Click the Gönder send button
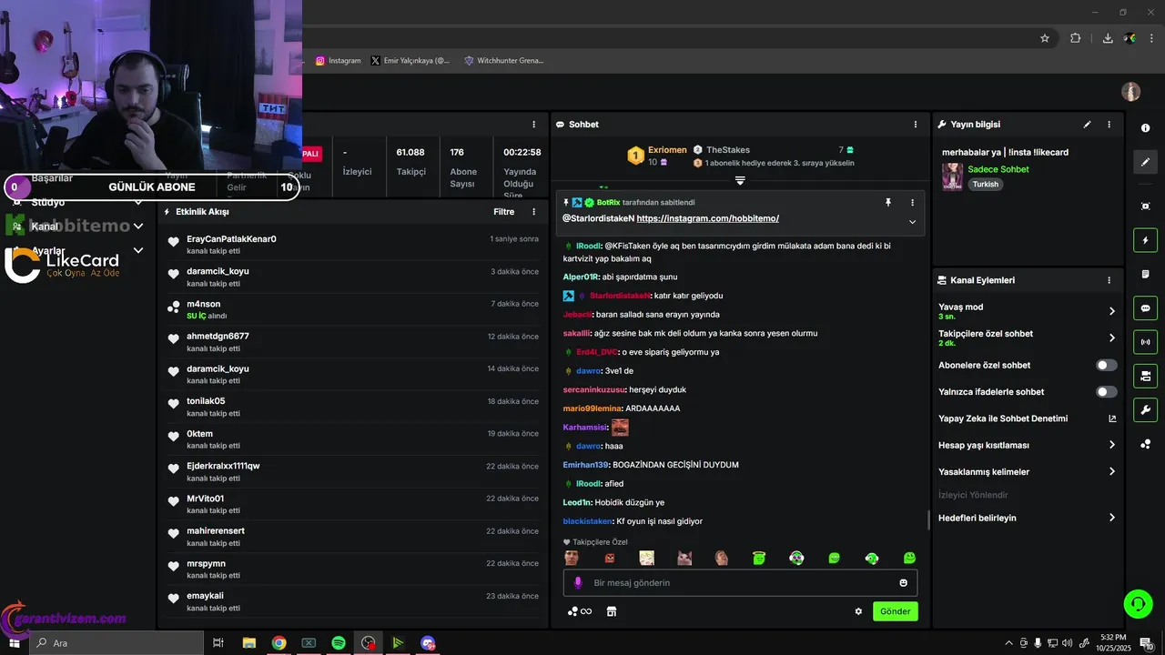This screenshot has width=1165, height=655. (895, 611)
